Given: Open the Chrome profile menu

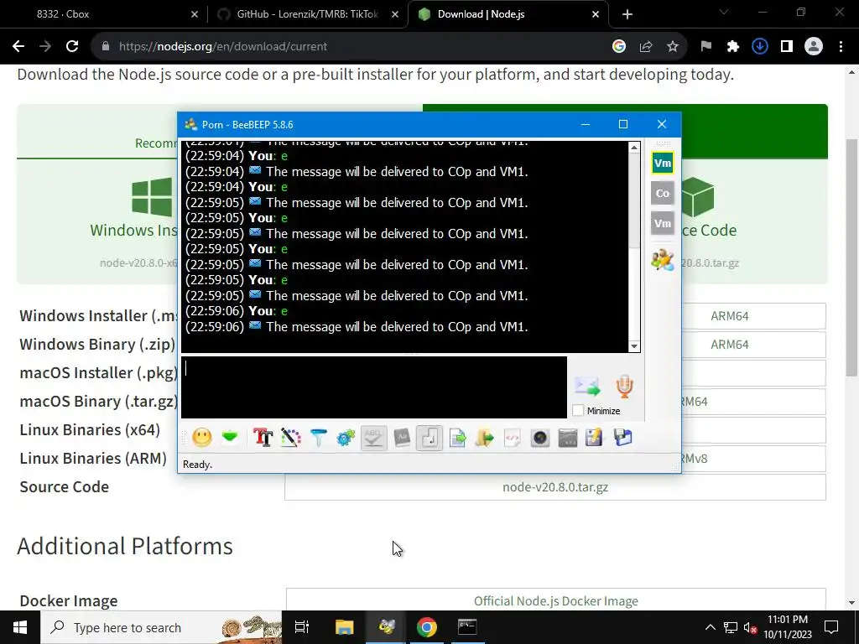Looking at the screenshot, I should (814, 47).
